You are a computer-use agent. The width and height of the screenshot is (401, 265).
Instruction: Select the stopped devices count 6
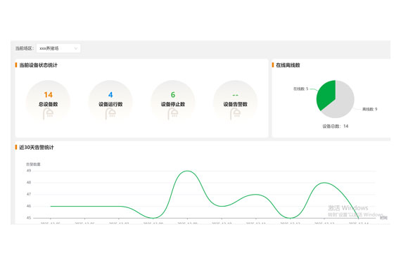[173, 95]
